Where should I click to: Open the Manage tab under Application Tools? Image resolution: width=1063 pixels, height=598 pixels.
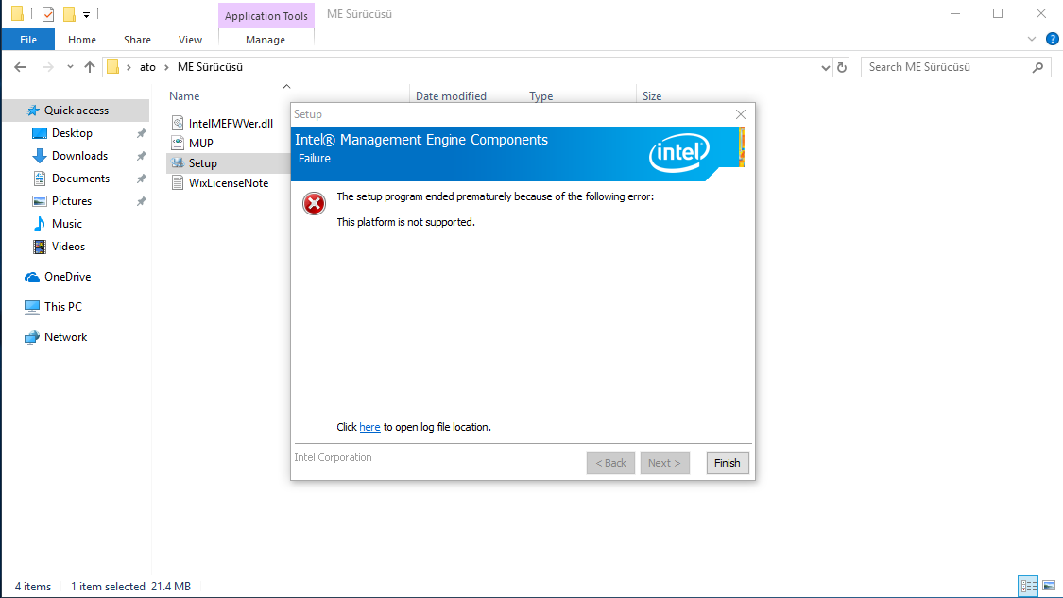tap(266, 40)
